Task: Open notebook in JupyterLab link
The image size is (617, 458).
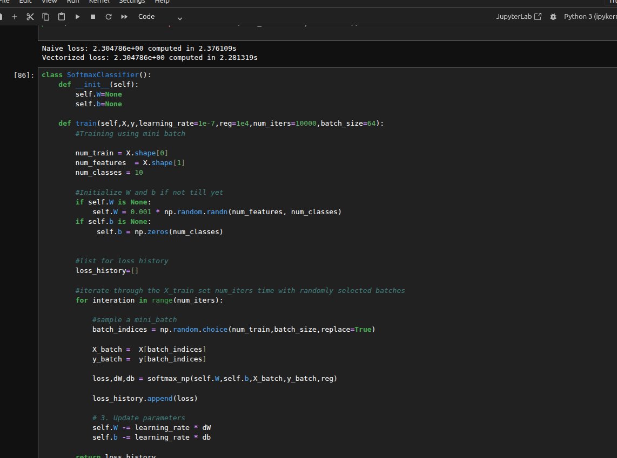Action: pyautogui.click(x=519, y=17)
